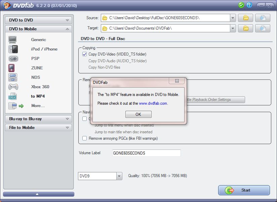This screenshot has width=277, height=202.
Task: Open the DVD9 output size dropdown
Action: pos(119,176)
